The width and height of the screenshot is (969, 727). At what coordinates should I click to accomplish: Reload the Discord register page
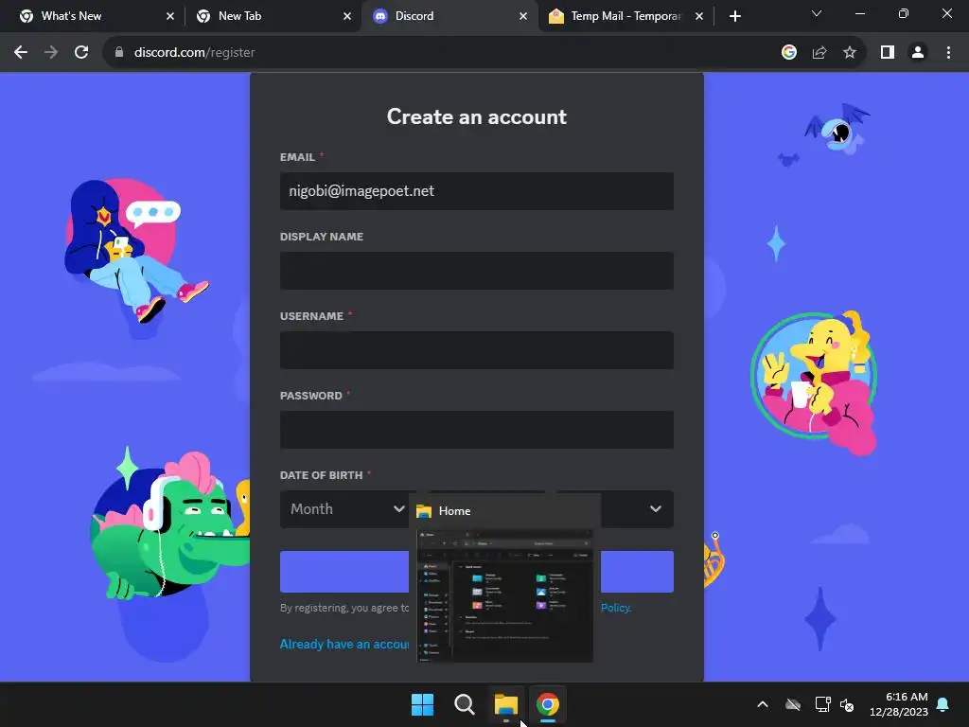pyautogui.click(x=81, y=53)
